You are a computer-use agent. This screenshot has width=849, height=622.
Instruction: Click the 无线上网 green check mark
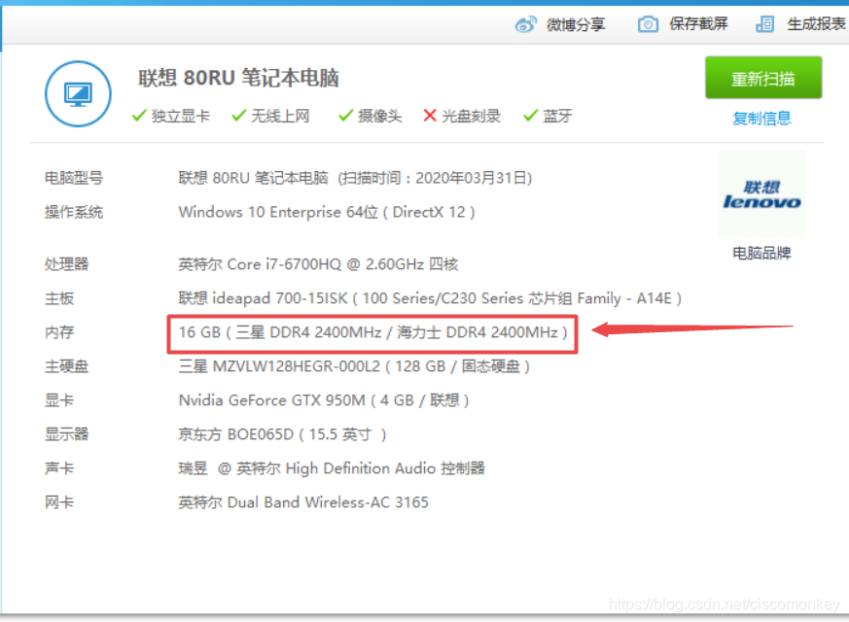tap(239, 116)
